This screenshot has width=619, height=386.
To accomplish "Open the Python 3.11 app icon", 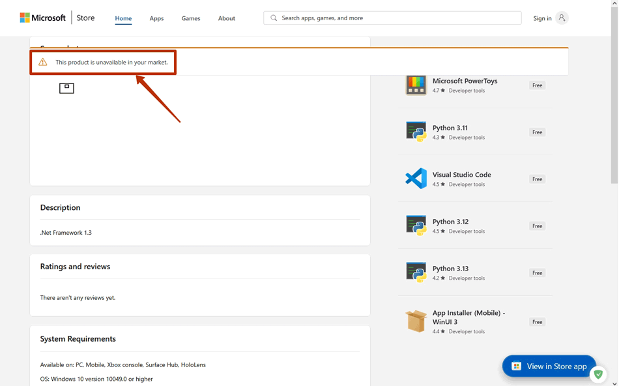I will (x=416, y=132).
